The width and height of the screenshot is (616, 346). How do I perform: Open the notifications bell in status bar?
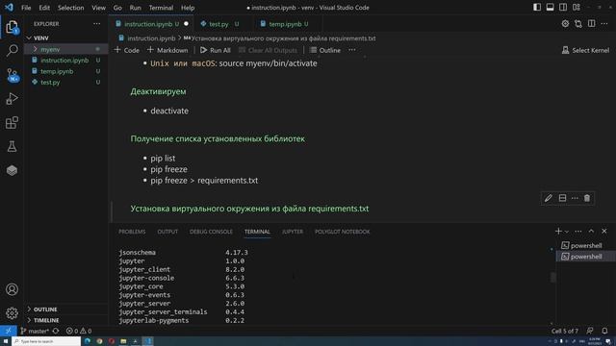point(604,331)
